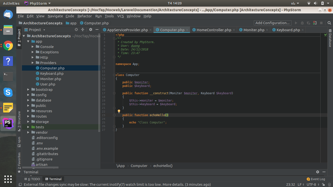The height and width of the screenshot is (187, 333).
Task: Click the lightbulb intention icon in the editor
Action: (x=119, y=111)
